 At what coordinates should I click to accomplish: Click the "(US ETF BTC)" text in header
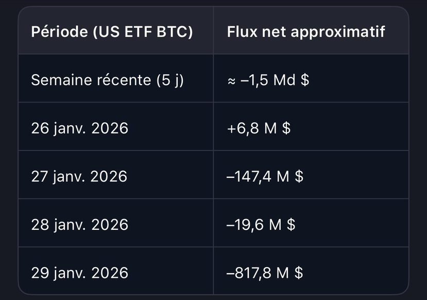pos(143,32)
